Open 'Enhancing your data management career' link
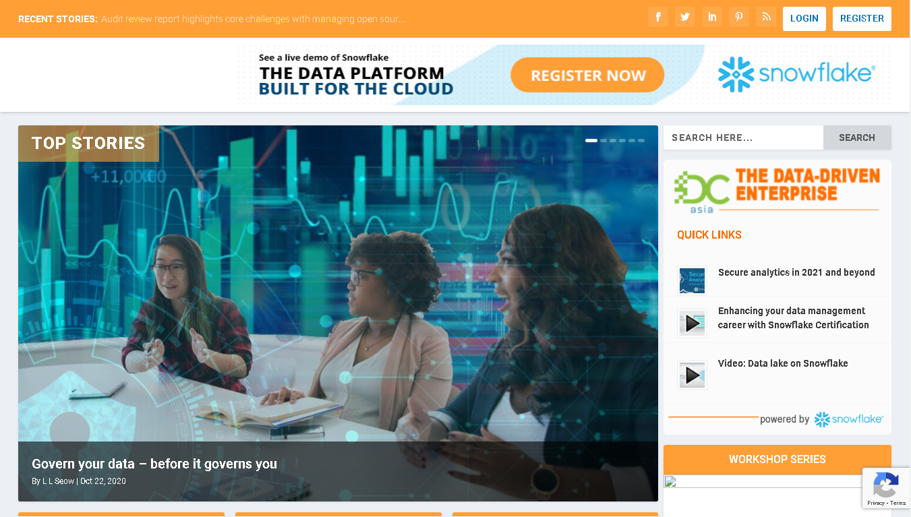This screenshot has height=517, width=911. click(793, 317)
